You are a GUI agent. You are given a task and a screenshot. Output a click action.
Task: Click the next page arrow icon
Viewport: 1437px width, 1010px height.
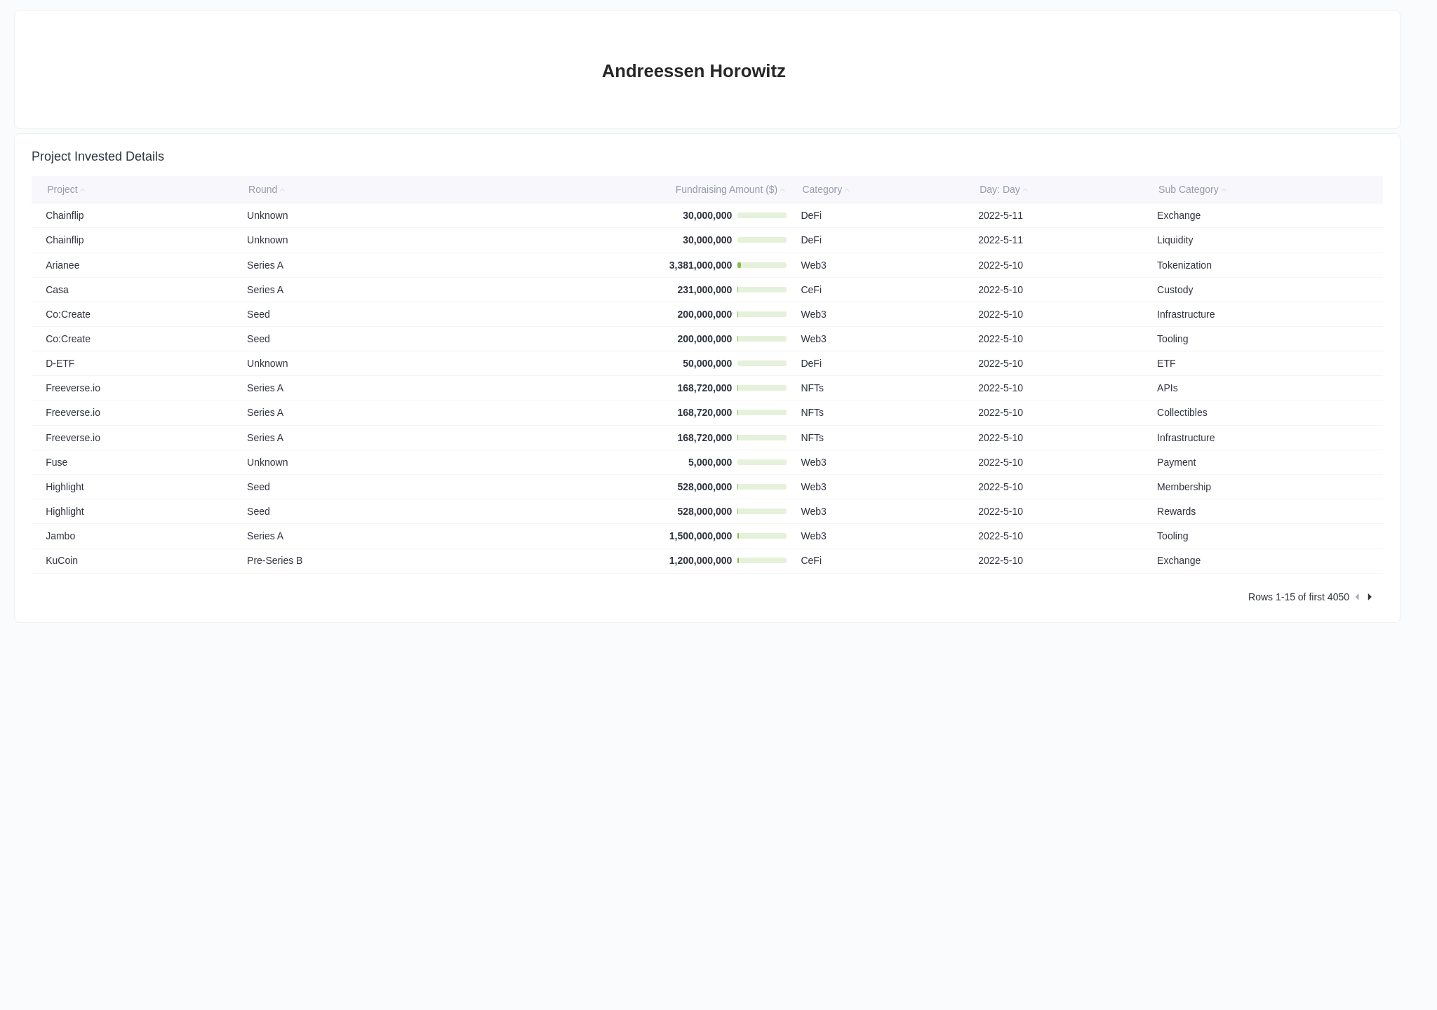1369,596
